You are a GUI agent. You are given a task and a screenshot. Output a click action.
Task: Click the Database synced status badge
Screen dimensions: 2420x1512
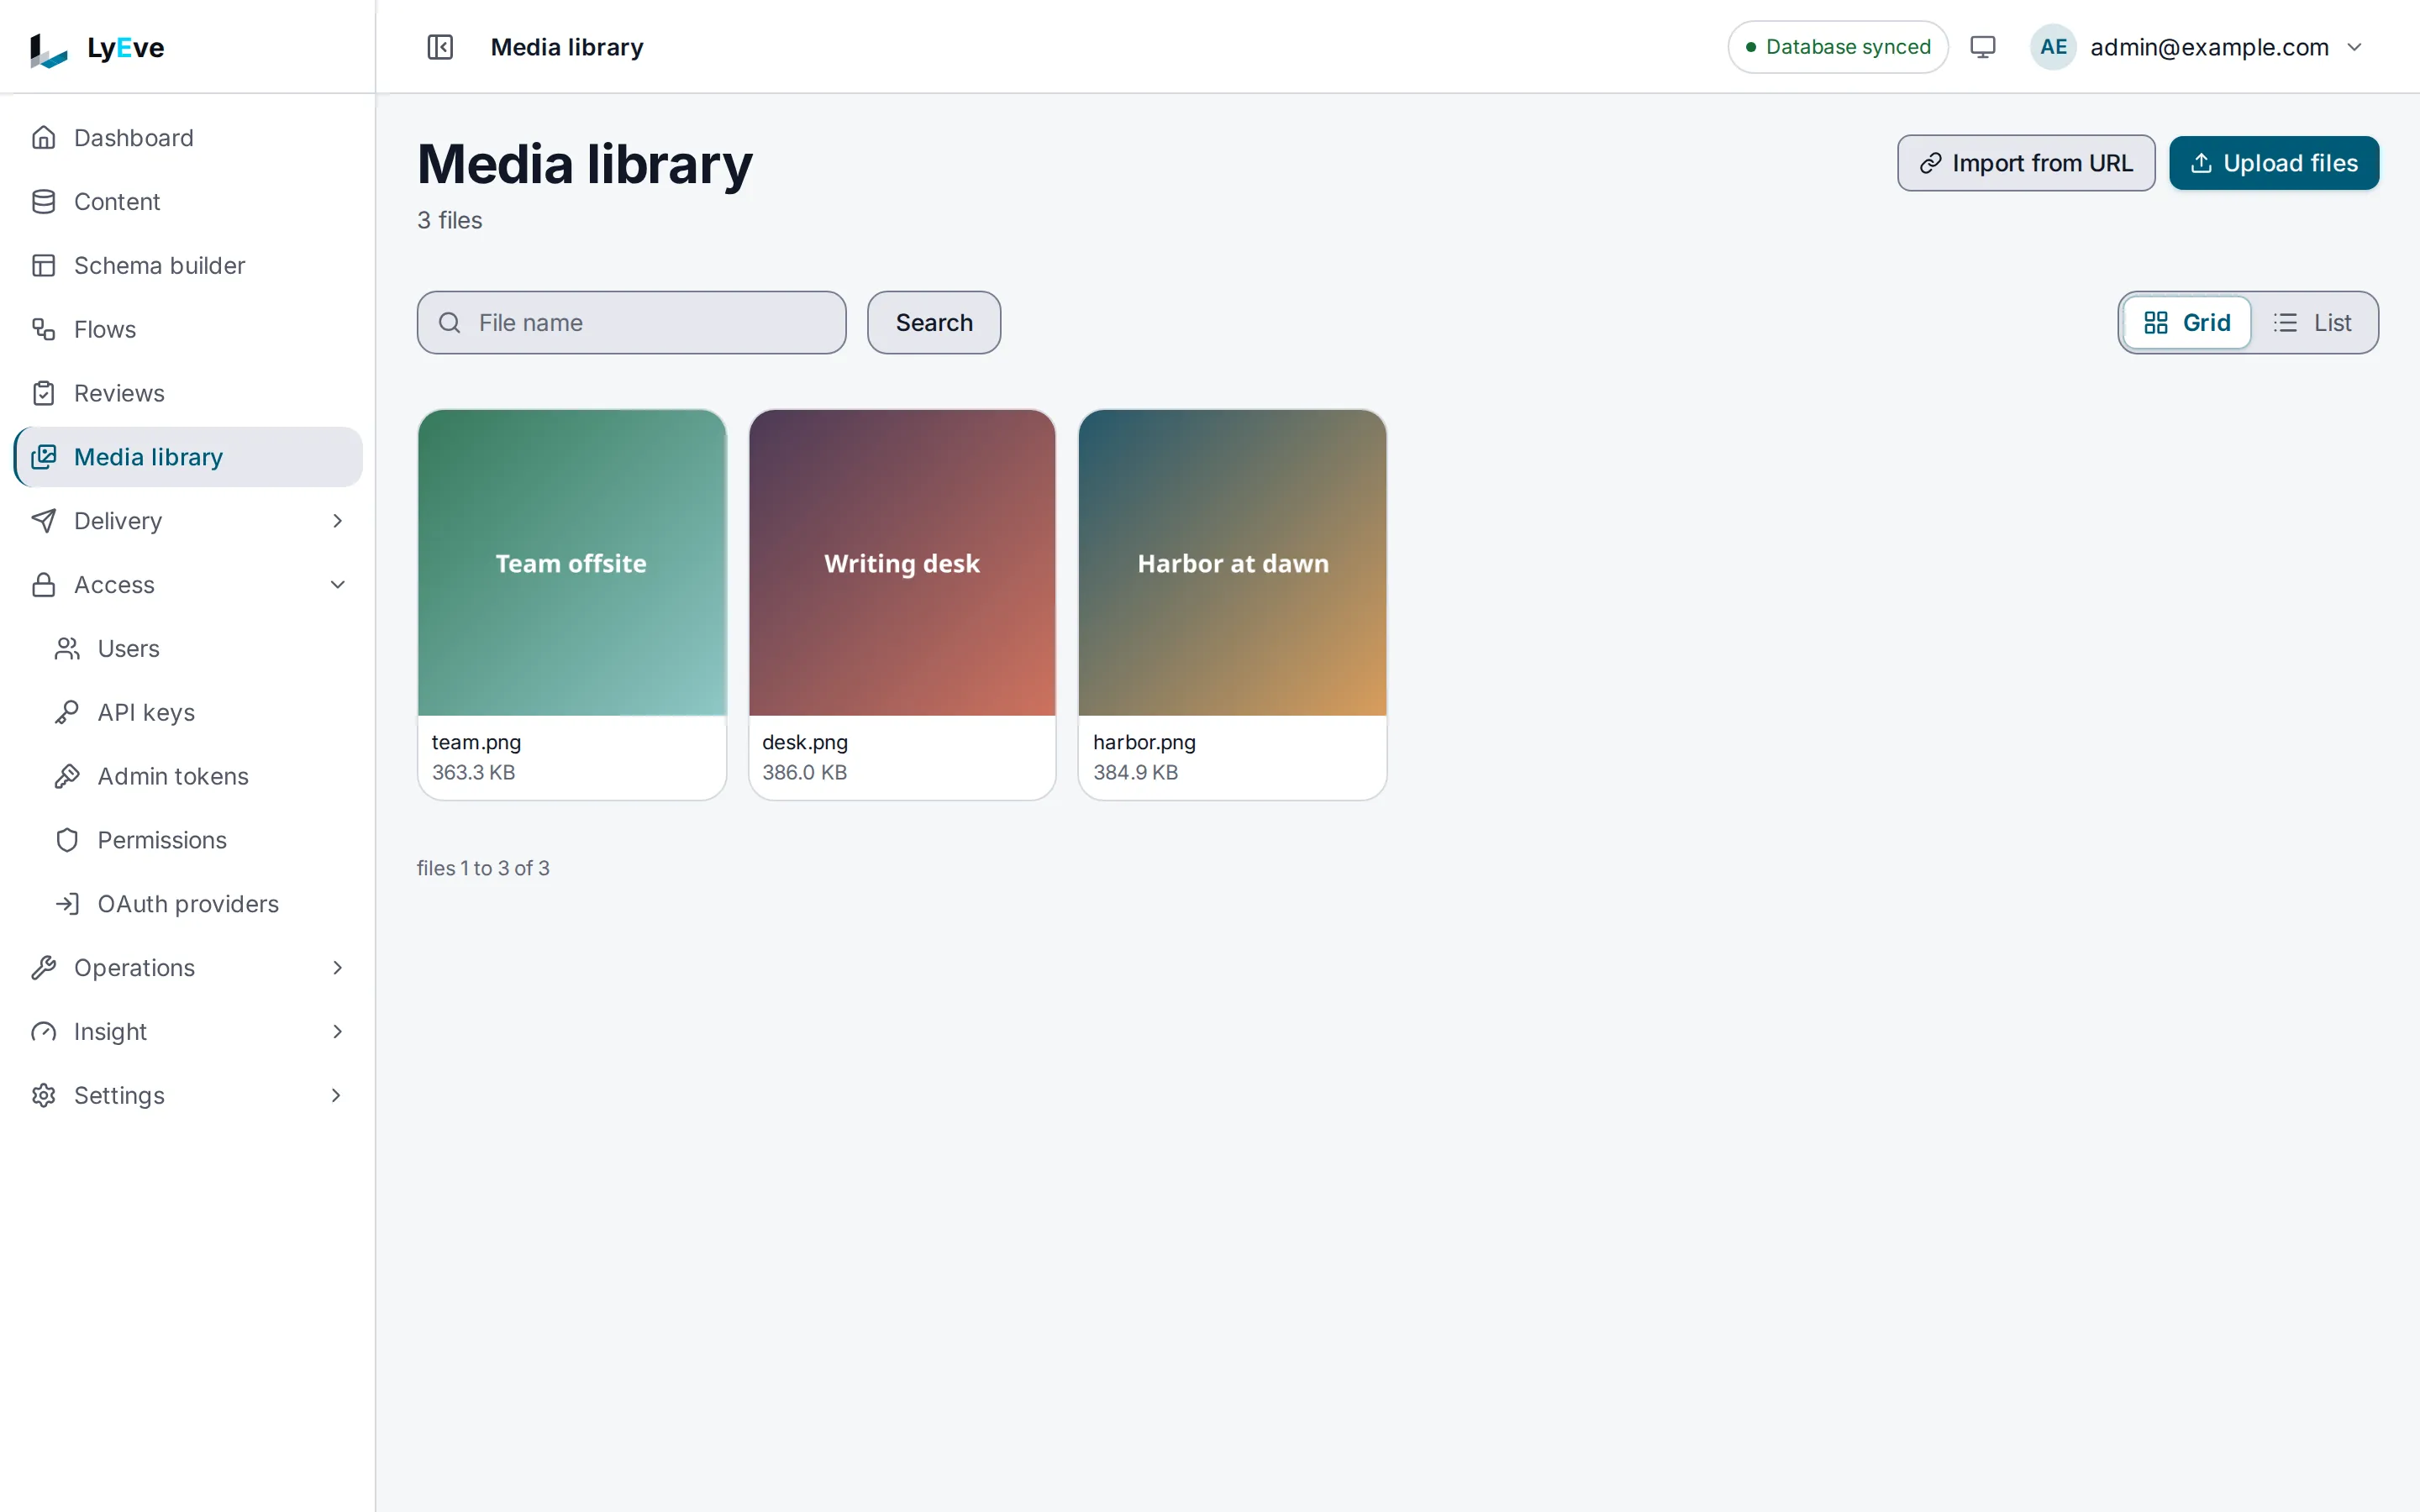coord(1838,47)
